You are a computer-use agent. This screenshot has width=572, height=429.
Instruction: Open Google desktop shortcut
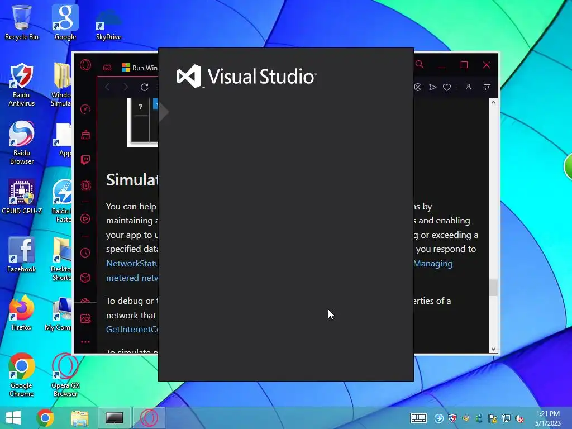(x=65, y=22)
